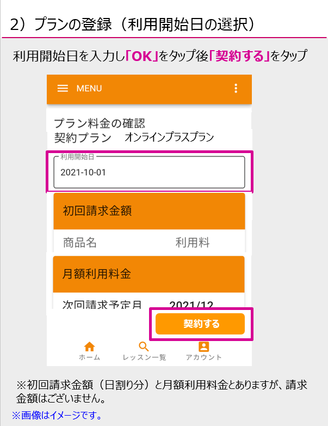Select the アカウント tab label

[x=204, y=357]
